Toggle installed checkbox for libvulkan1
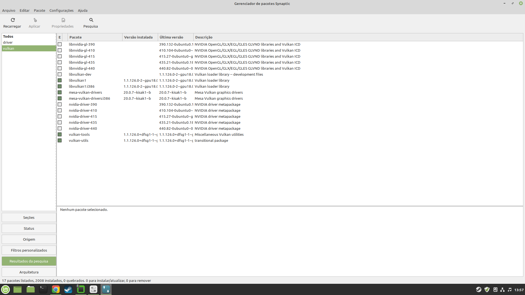Image resolution: width=525 pixels, height=295 pixels. tap(60, 80)
